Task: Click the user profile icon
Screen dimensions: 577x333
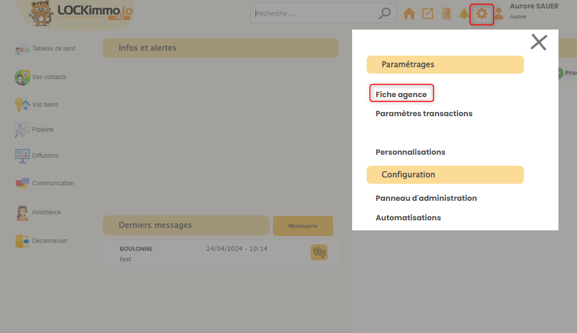Action: tap(499, 14)
